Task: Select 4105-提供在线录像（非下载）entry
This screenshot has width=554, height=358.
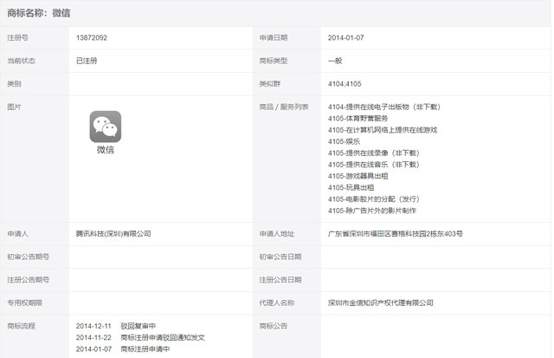Action: pos(373,153)
